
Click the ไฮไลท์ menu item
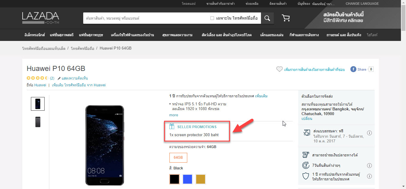pos(372,35)
